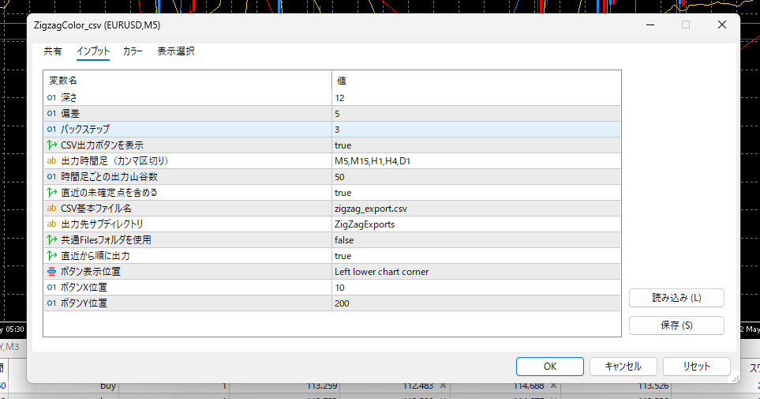Click the 読み込み (L) button
Viewport: 760px width, 399px height.
676,298
